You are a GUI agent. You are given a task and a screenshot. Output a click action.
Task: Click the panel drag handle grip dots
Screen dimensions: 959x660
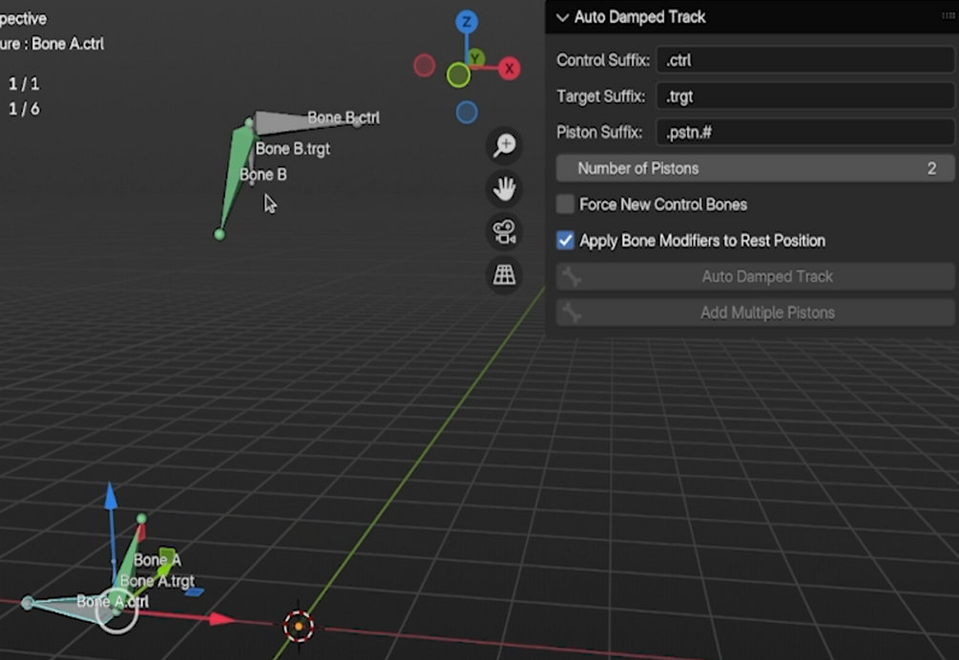(x=949, y=16)
